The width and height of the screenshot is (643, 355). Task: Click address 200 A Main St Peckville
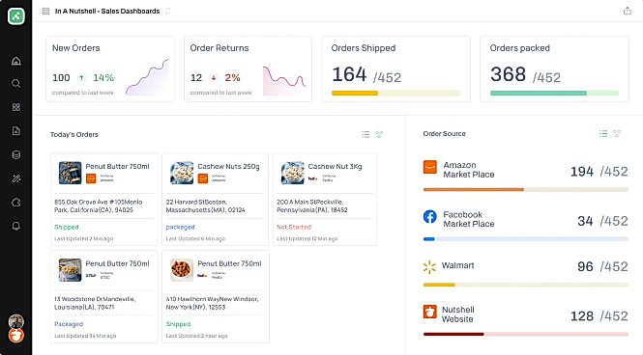coord(312,205)
